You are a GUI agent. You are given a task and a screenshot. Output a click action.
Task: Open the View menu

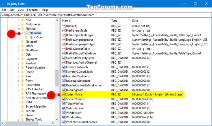point(21,10)
